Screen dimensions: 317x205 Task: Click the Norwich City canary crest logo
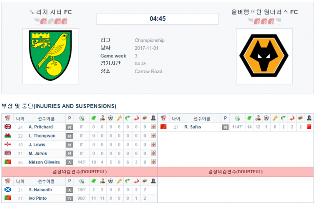(51, 56)
